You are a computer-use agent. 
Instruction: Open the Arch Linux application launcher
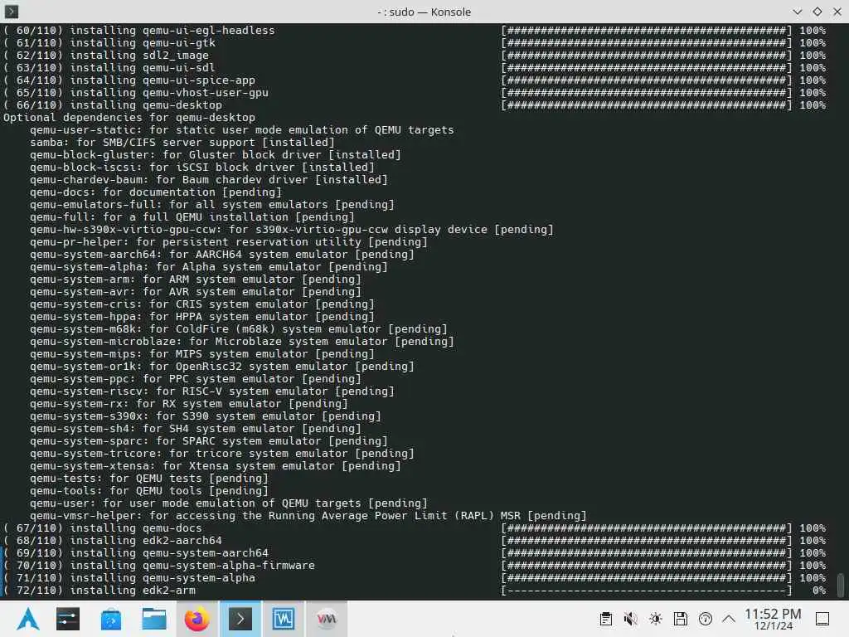point(27,619)
